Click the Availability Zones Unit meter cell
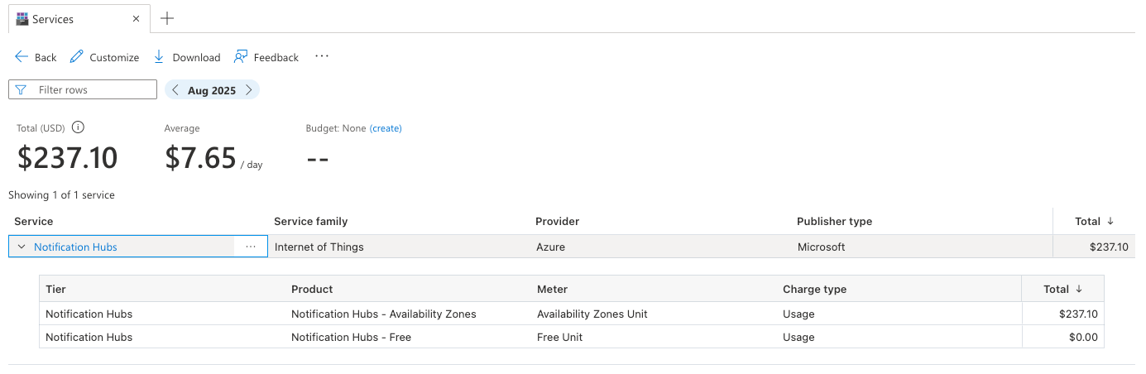This screenshot has height=374, width=1146. (592, 314)
